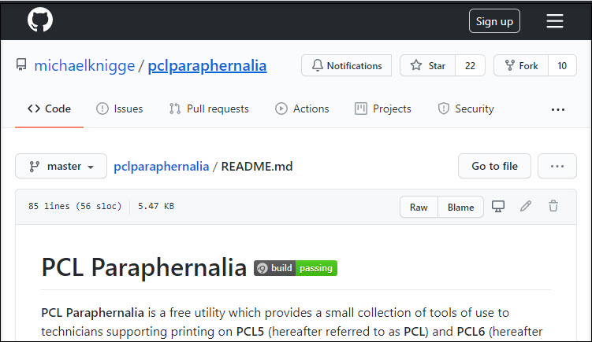This screenshot has width=592, height=342.
Task: Switch to the Issues tab
Action: coord(119,108)
